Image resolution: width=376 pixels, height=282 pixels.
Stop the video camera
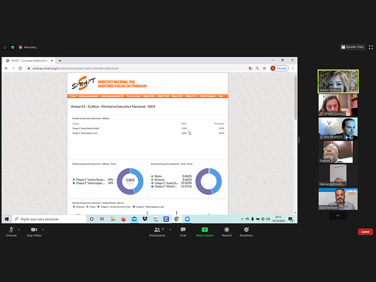tap(34, 231)
